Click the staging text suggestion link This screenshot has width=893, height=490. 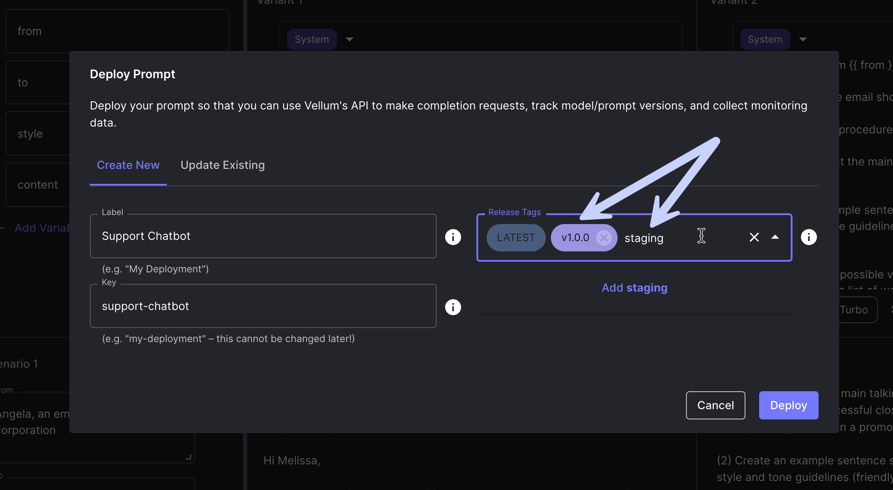[x=634, y=287]
